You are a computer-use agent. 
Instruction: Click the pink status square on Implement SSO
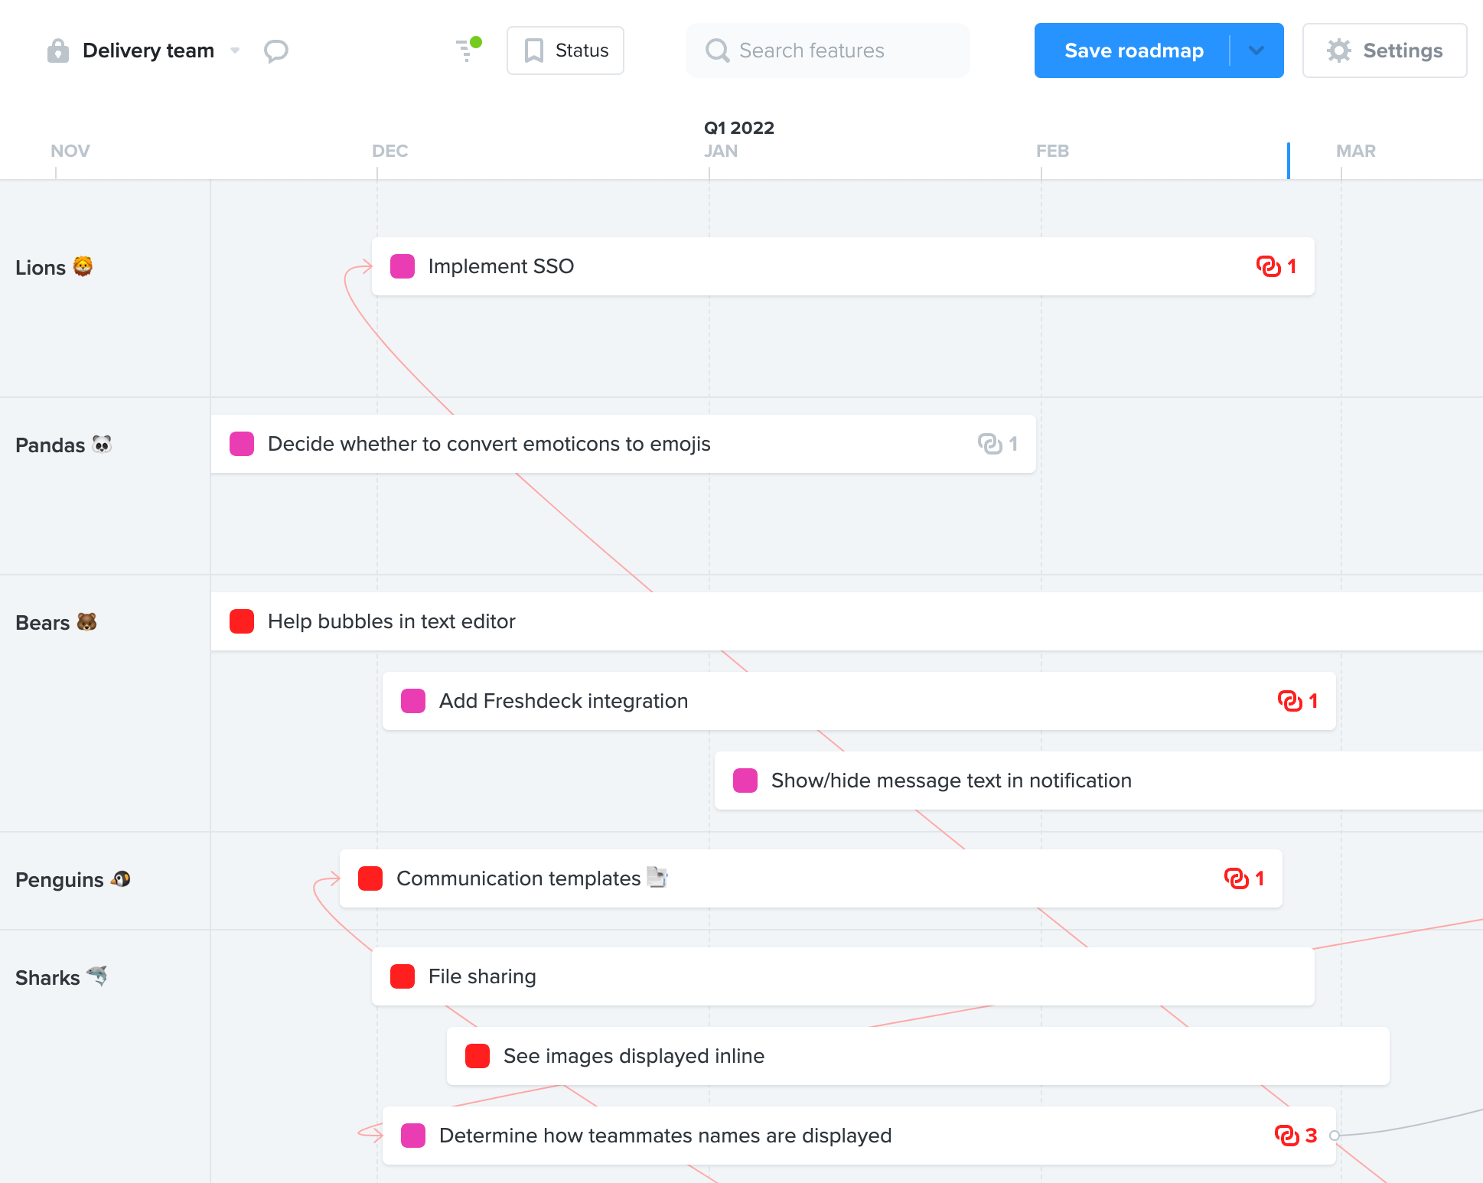point(403,266)
